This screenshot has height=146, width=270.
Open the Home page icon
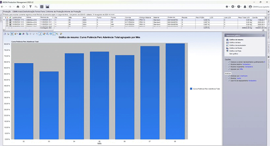tap(18, 7)
